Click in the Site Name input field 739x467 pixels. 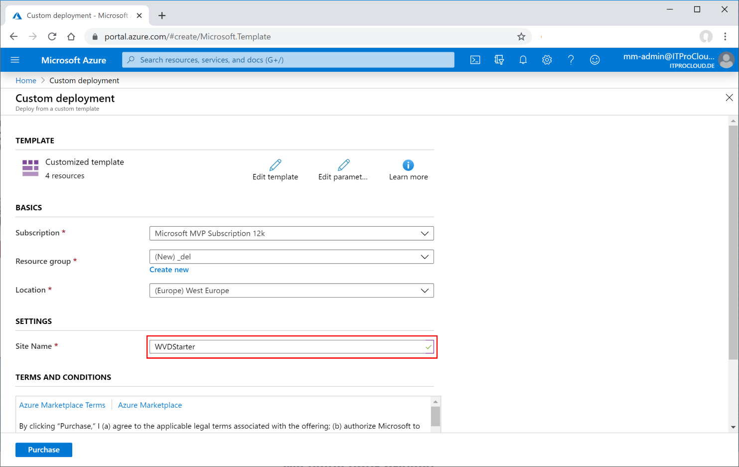point(292,347)
